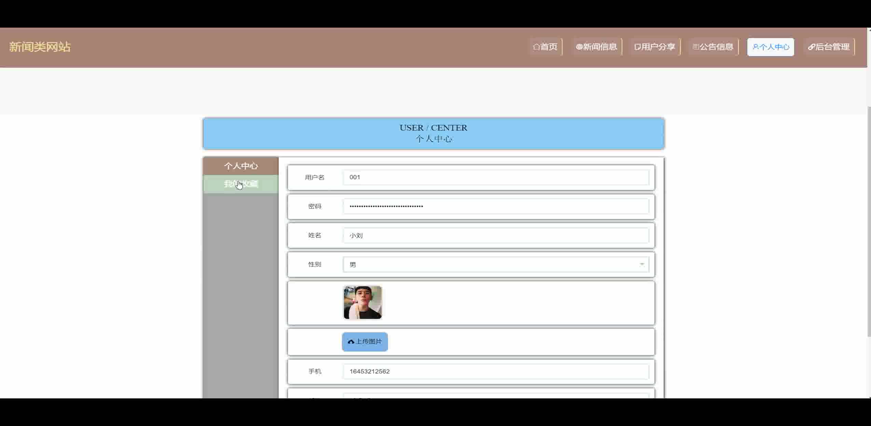Click the 用户名 field containing 001
The width and height of the screenshot is (871, 426).
tap(495, 177)
